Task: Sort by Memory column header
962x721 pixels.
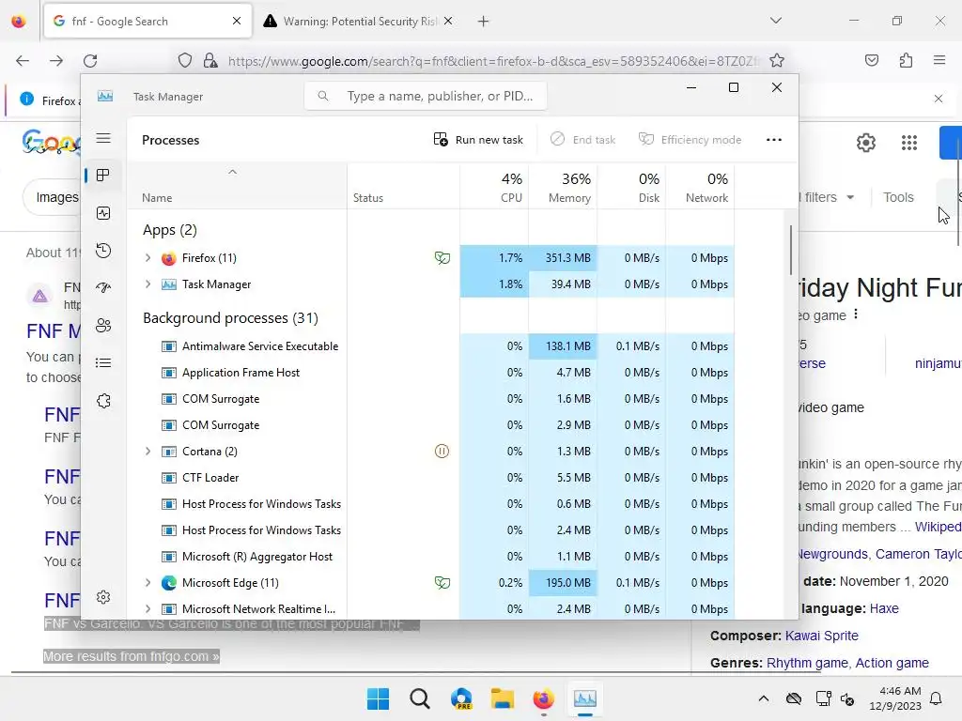Action: pos(564,187)
